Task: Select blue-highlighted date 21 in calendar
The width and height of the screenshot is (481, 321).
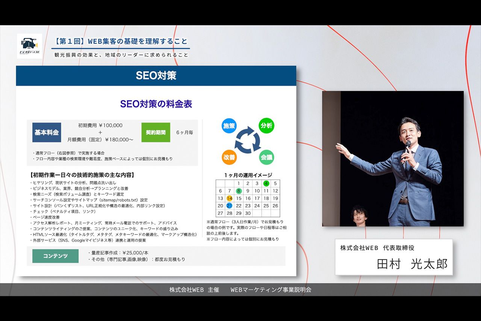Action: [229, 206]
